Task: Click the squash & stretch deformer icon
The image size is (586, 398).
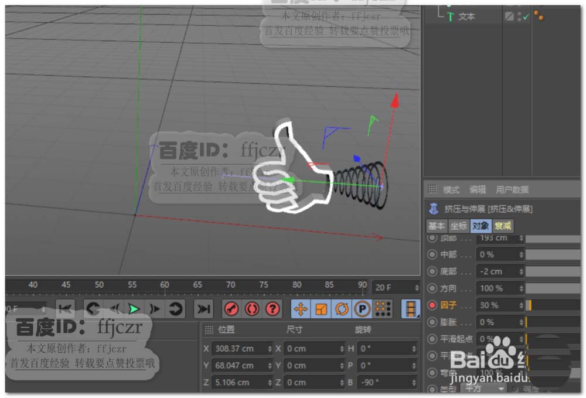Action: point(434,209)
